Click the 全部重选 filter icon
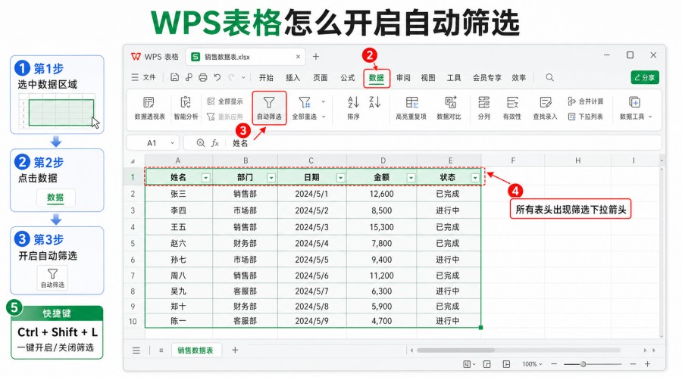Image resolution: width=682 pixels, height=377 pixels. coord(305,102)
